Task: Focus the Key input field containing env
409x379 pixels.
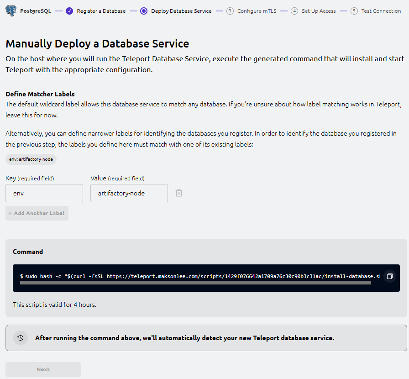Action: tap(44, 193)
